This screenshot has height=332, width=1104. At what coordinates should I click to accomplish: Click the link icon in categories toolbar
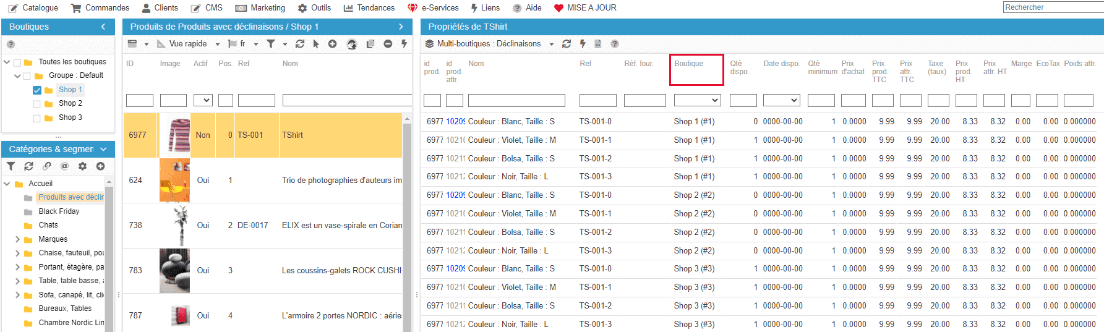tap(47, 166)
